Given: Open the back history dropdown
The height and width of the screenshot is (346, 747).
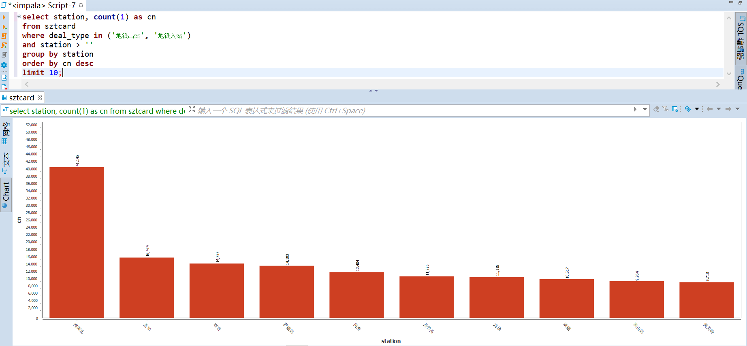Looking at the screenshot, I should point(719,109).
